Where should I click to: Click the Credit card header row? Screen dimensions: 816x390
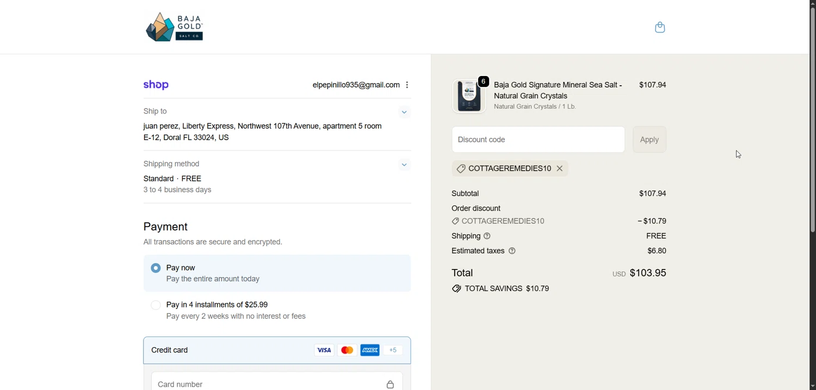[x=277, y=350]
